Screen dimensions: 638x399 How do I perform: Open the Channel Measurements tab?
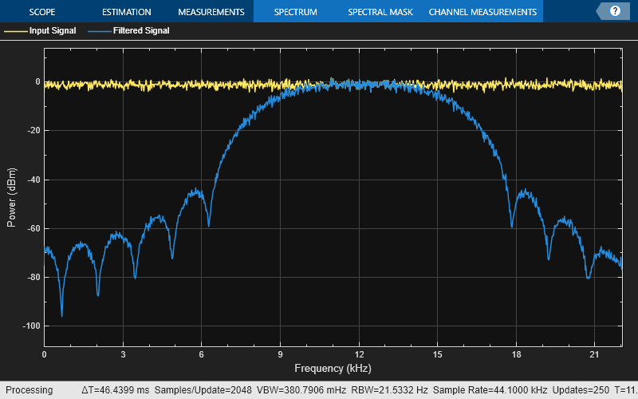coord(482,12)
